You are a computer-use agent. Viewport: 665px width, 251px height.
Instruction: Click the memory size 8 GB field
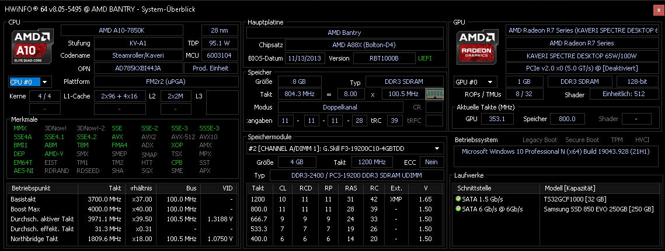(300, 82)
